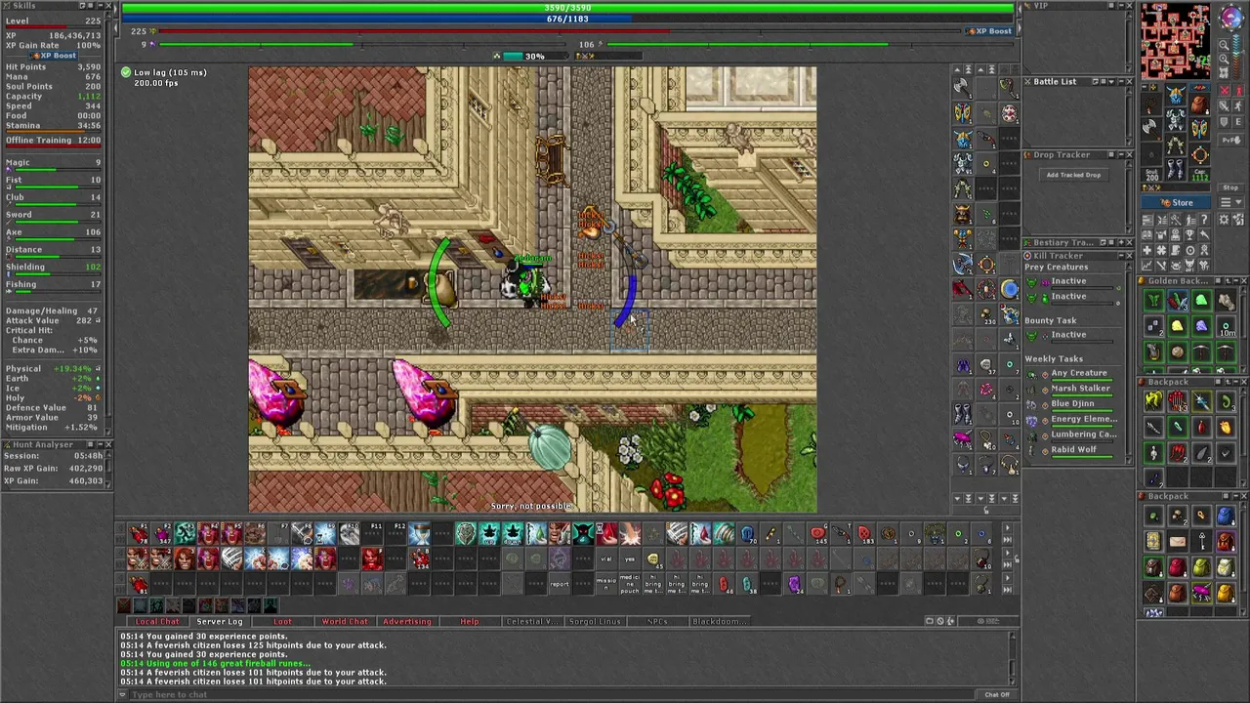Toggle chase opponent mode

(1239, 105)
